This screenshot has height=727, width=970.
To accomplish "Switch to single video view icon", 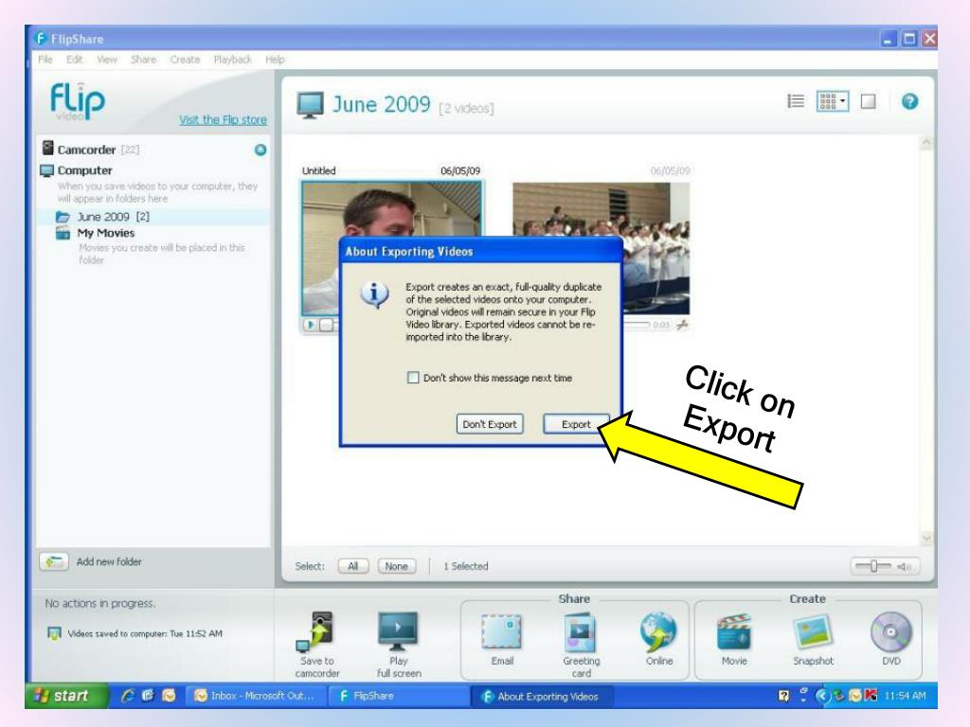I will tap(869, 100).
